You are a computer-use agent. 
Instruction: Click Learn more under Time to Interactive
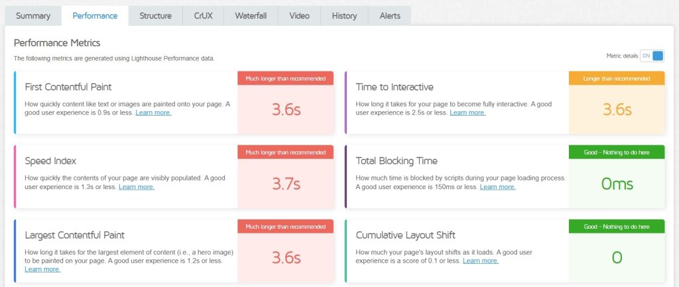click(x=467, y=113)
